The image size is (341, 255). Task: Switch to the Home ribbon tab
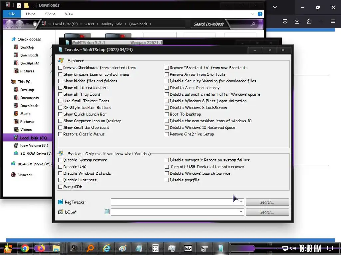tap(30, 14)
